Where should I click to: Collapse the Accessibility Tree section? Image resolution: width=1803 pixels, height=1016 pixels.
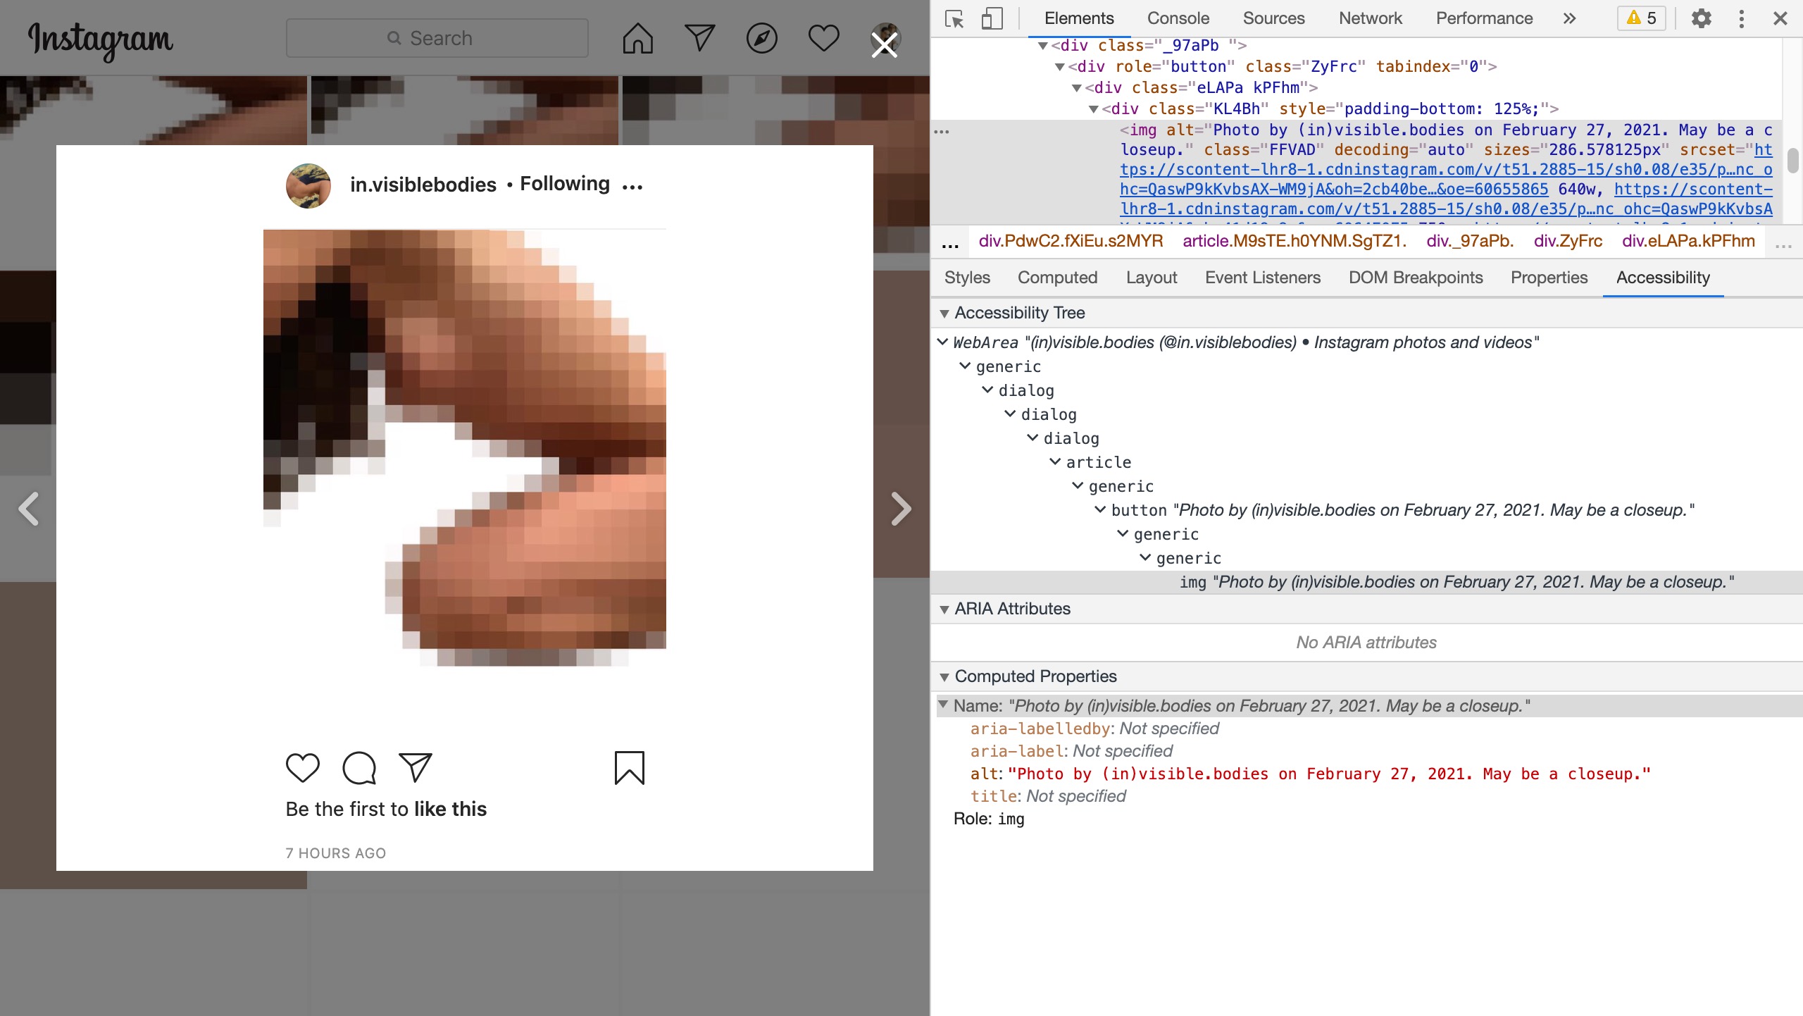tap(944, 314)
